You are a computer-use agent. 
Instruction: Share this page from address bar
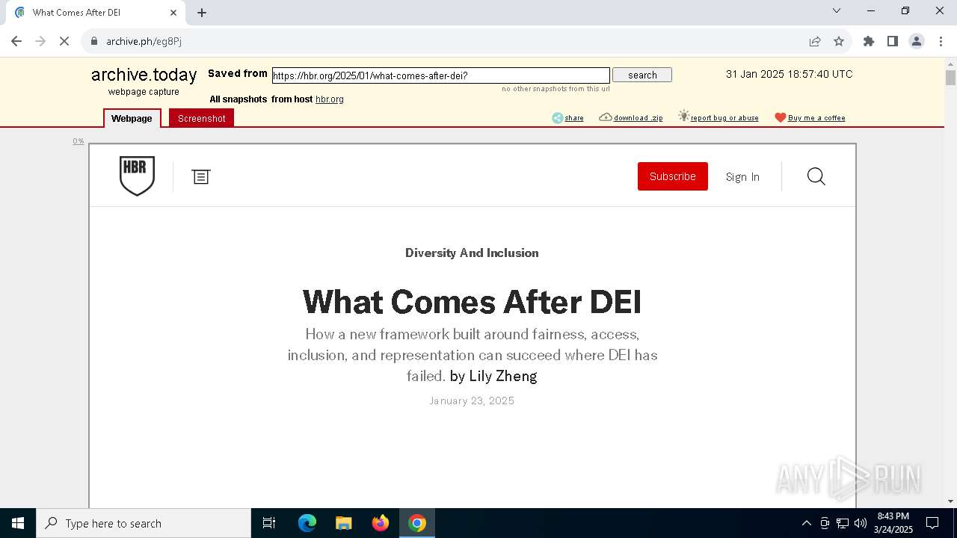[x=815, y=41]
